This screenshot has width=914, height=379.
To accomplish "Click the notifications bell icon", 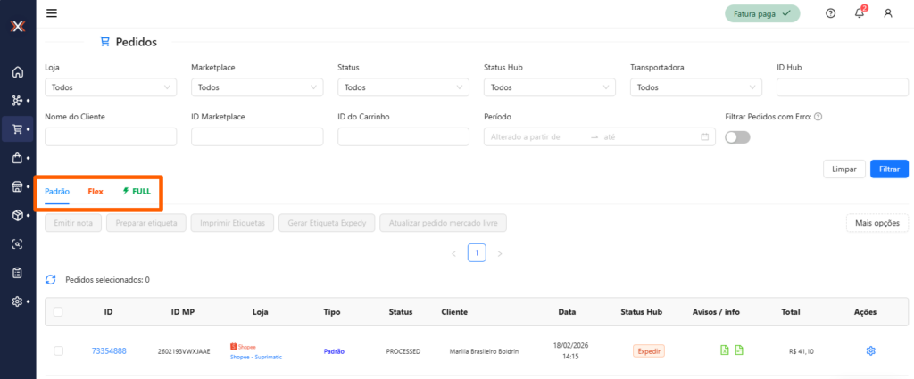I will (859, 13).
